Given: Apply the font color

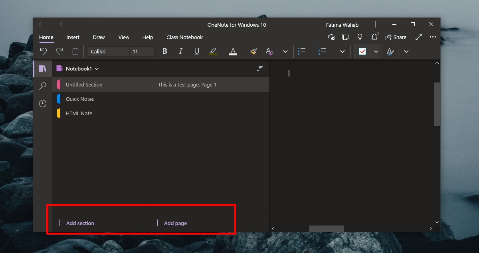Looking at the screenshot, I should pos(233,51).
